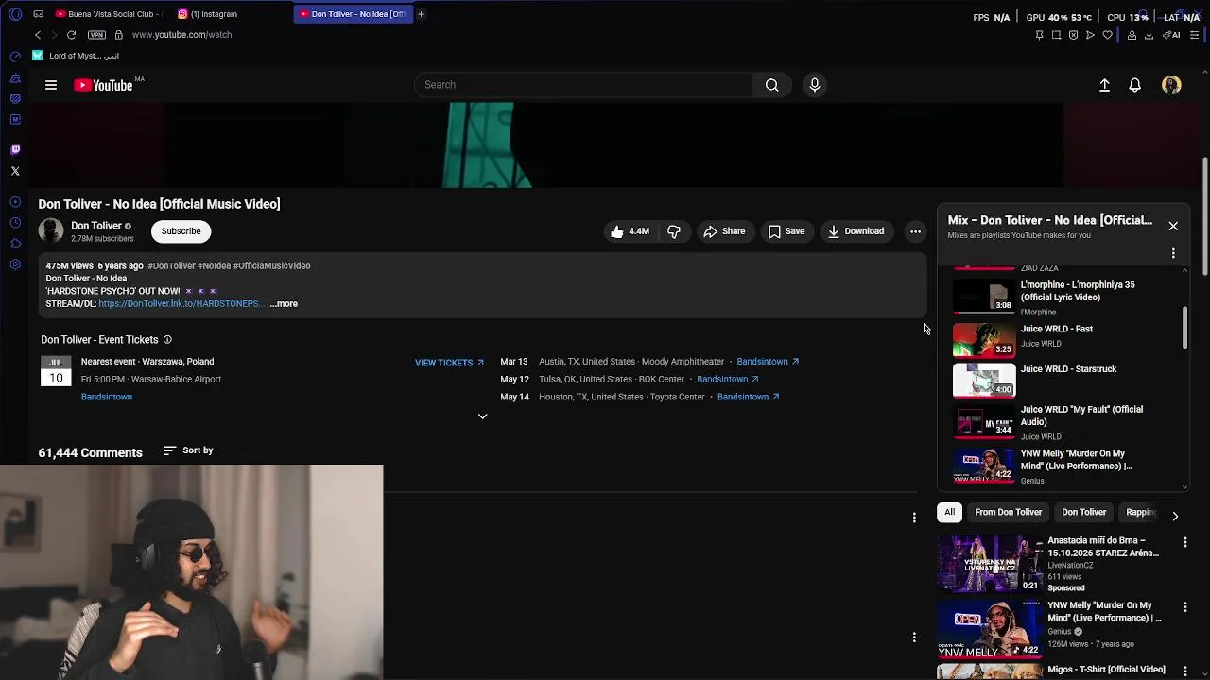Click the padlock site info icon
Viewport: 1210px width, 680px height.
118,35
